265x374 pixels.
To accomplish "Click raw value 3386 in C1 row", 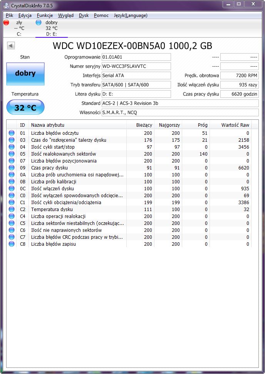I will click(243, 202).
